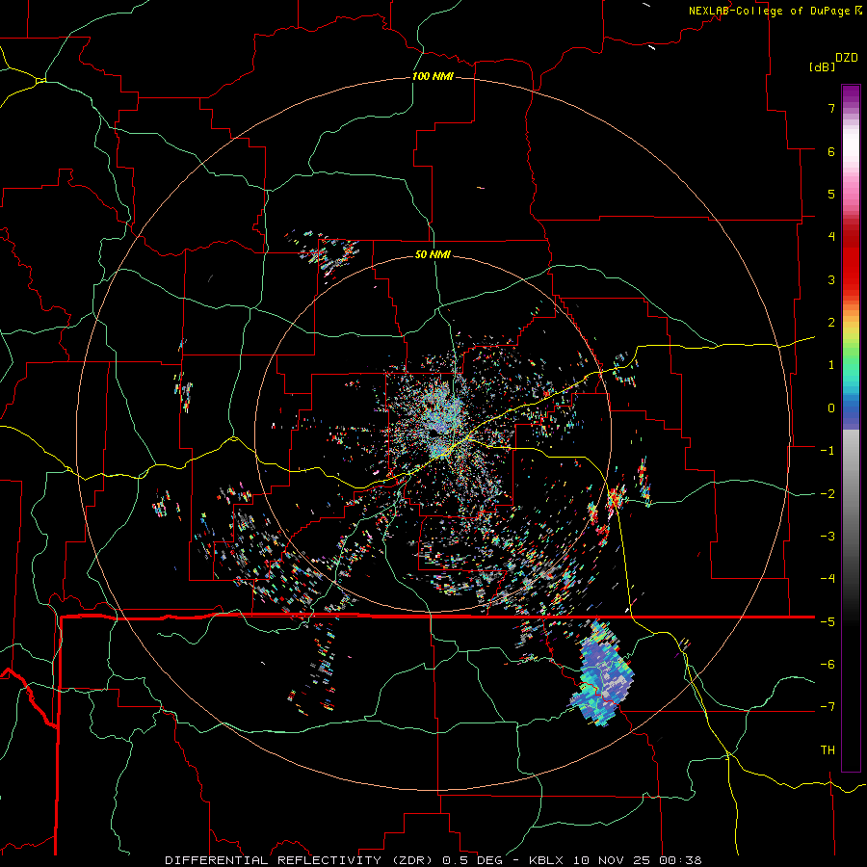Click the 5 value on the color scale

click(x=831, y=194)
